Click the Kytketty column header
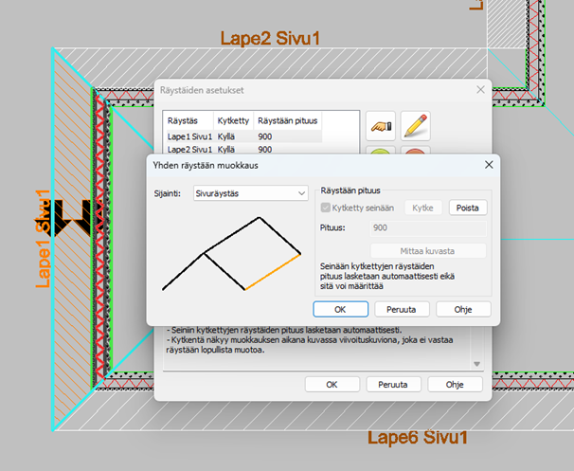The image size is (574, 471). 232,121
